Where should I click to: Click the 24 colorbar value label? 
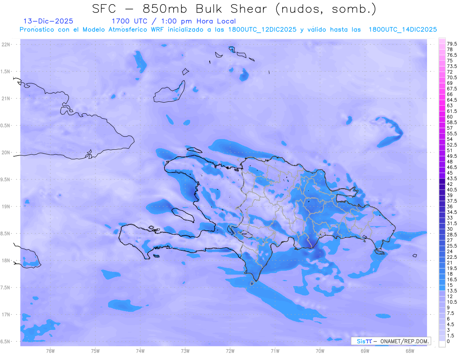tap(450, 251)
